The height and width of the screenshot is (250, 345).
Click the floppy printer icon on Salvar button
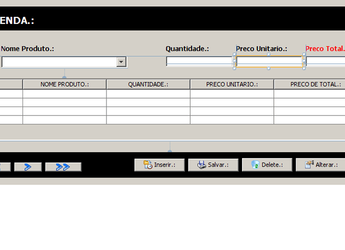pos(201,164)
